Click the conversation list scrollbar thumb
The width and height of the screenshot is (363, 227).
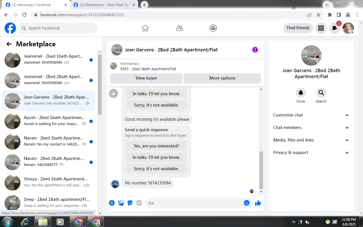click(100, 84)
